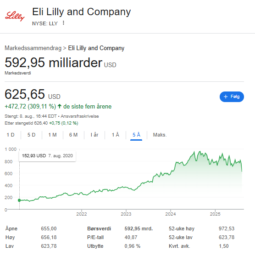Click the 2022 label on chart axis

[x=82, y=214]
